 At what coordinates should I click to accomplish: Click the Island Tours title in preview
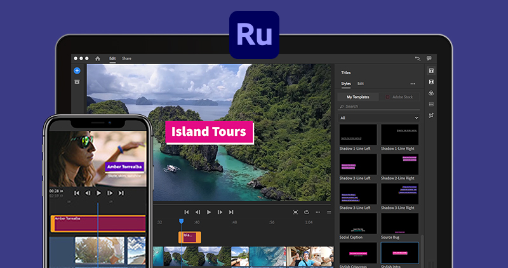(x=209, y=132)
